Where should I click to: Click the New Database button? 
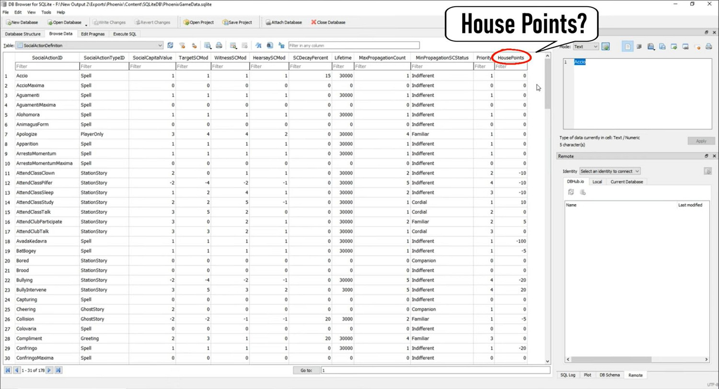(22, 22)
